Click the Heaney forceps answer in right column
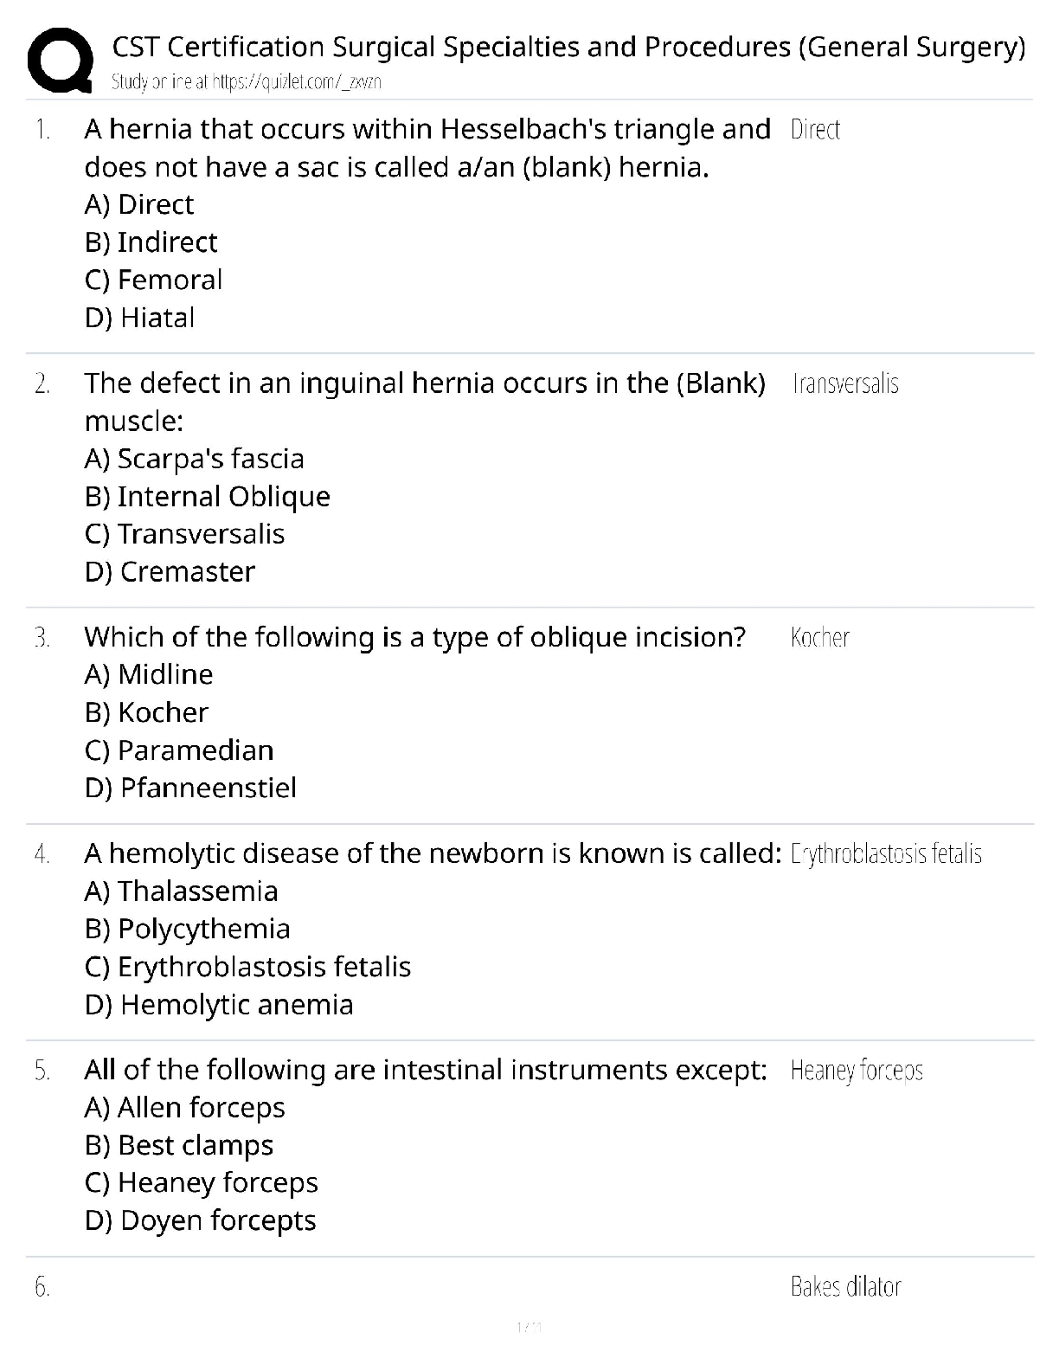Viewport: 1059px width, 1371px height. [857, 1071]
